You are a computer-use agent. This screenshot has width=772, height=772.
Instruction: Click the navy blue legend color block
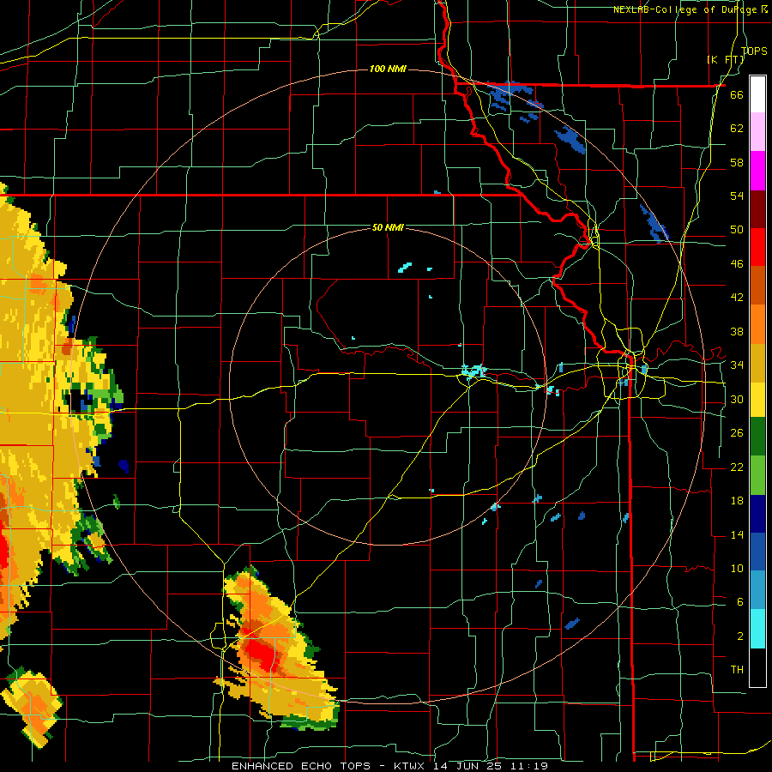(x=757, y=514)
